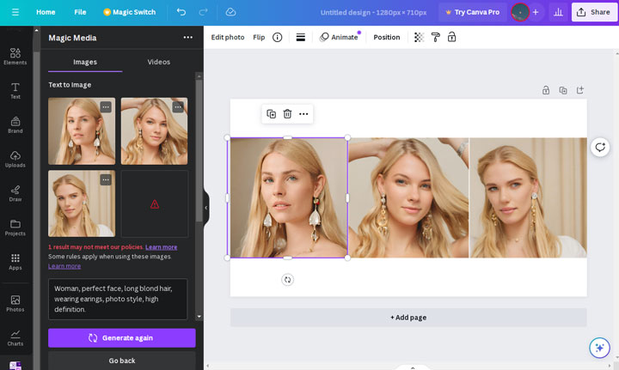Open Photos in the sidebar

coord(15,304)
